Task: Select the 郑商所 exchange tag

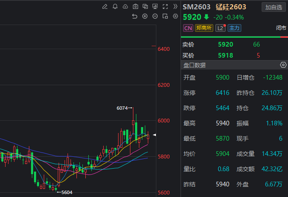Action: pyautogui.click(x=204, y=28)
